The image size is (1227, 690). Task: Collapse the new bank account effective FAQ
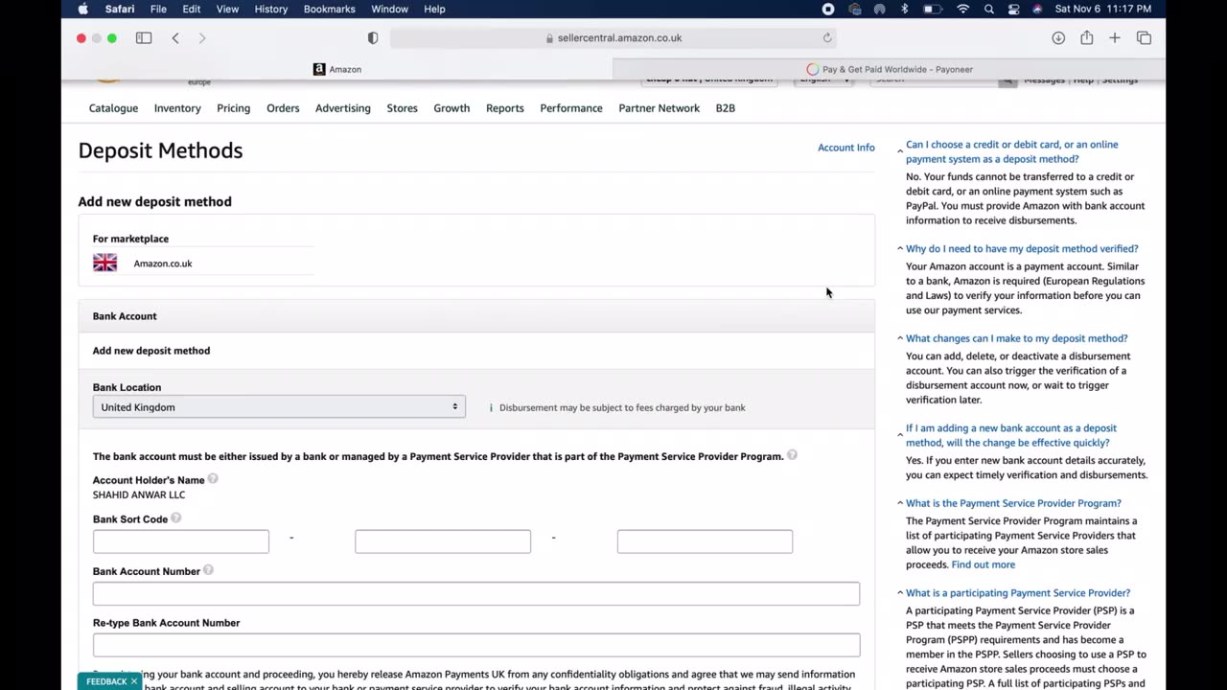coord(900,435)
